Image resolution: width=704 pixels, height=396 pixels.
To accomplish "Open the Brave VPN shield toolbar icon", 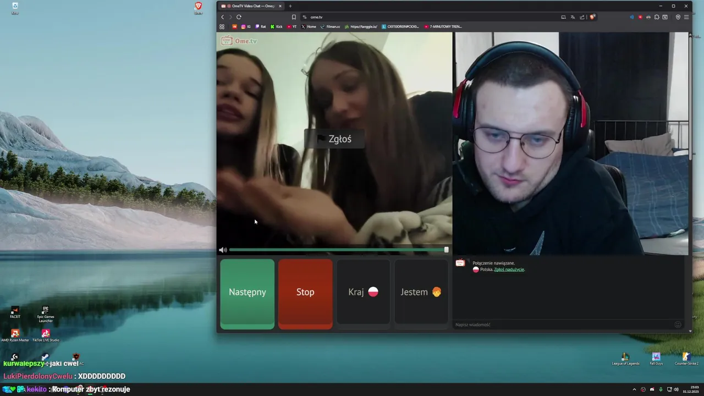I will tap(678, 17).
